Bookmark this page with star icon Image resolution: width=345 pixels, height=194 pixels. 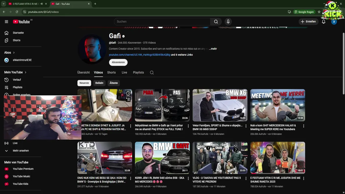click(319, 12)
